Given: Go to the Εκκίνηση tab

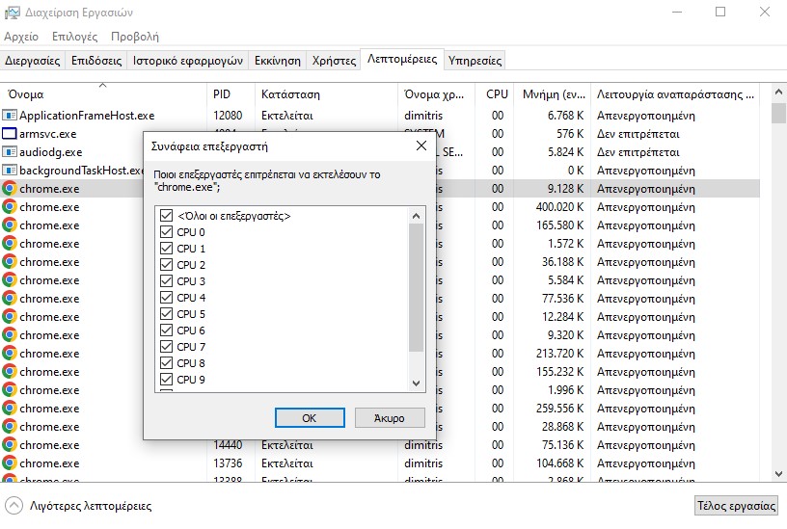Looking at the screenshot, I should [278, 61].
